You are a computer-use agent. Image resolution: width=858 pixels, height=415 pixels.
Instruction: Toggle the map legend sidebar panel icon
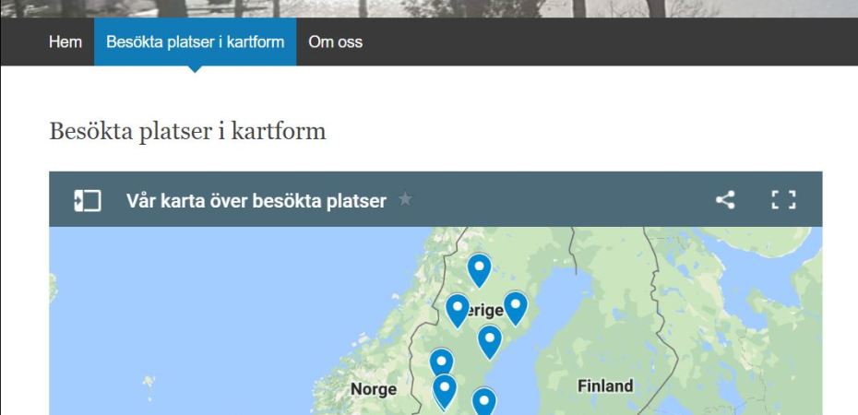(88, 201)
